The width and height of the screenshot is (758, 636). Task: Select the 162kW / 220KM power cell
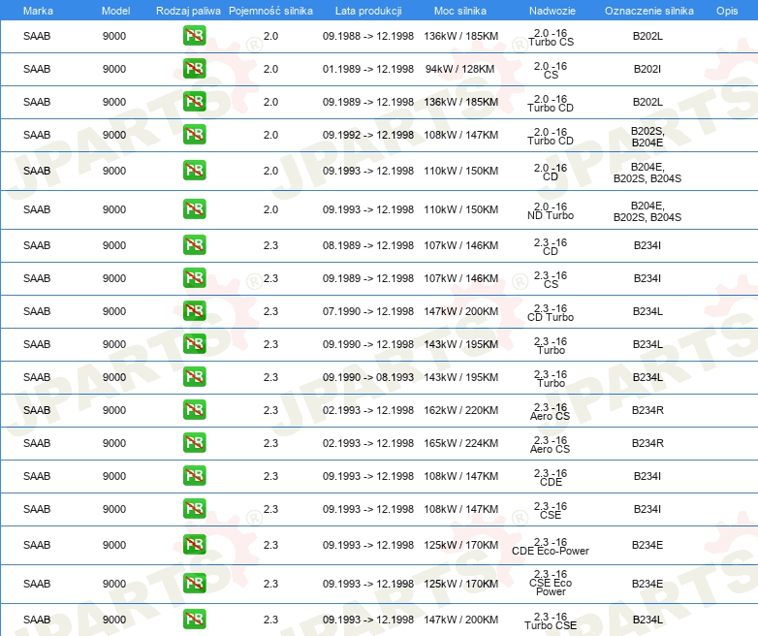pyautogui.click(x=461, y=410)
